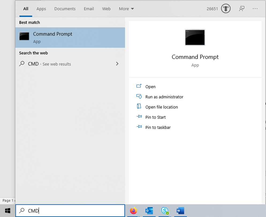
Task: Open the ellipsis options menu
Action: (255, 9)
